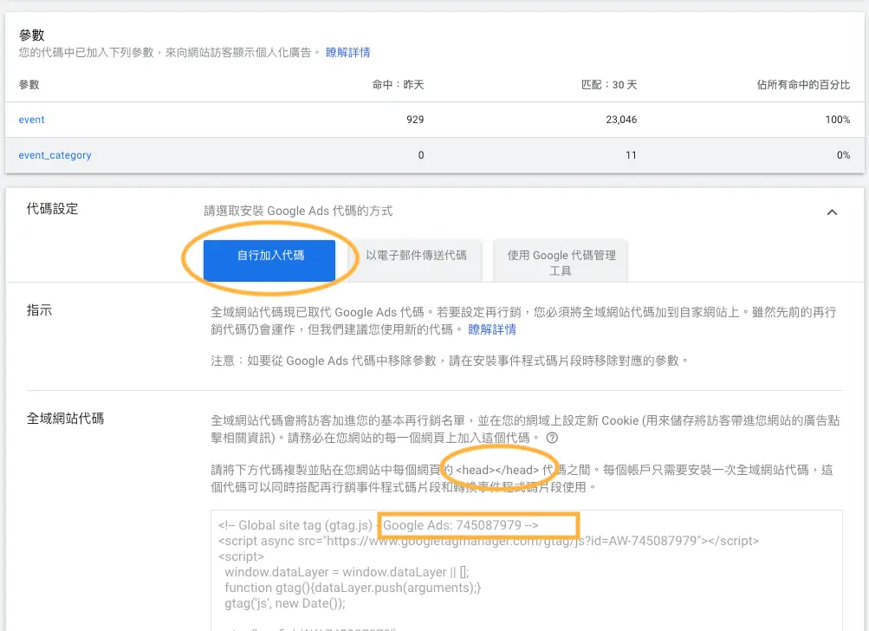Click the gtag('js', new Date()) code line

pyautogui.click(x=285, y=603)
